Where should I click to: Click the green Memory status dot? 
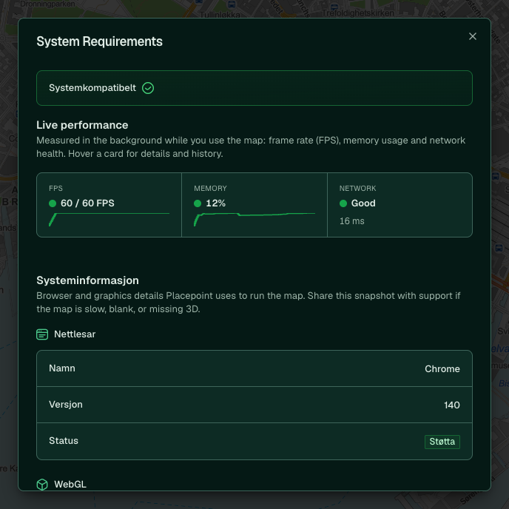coord(198,203)
